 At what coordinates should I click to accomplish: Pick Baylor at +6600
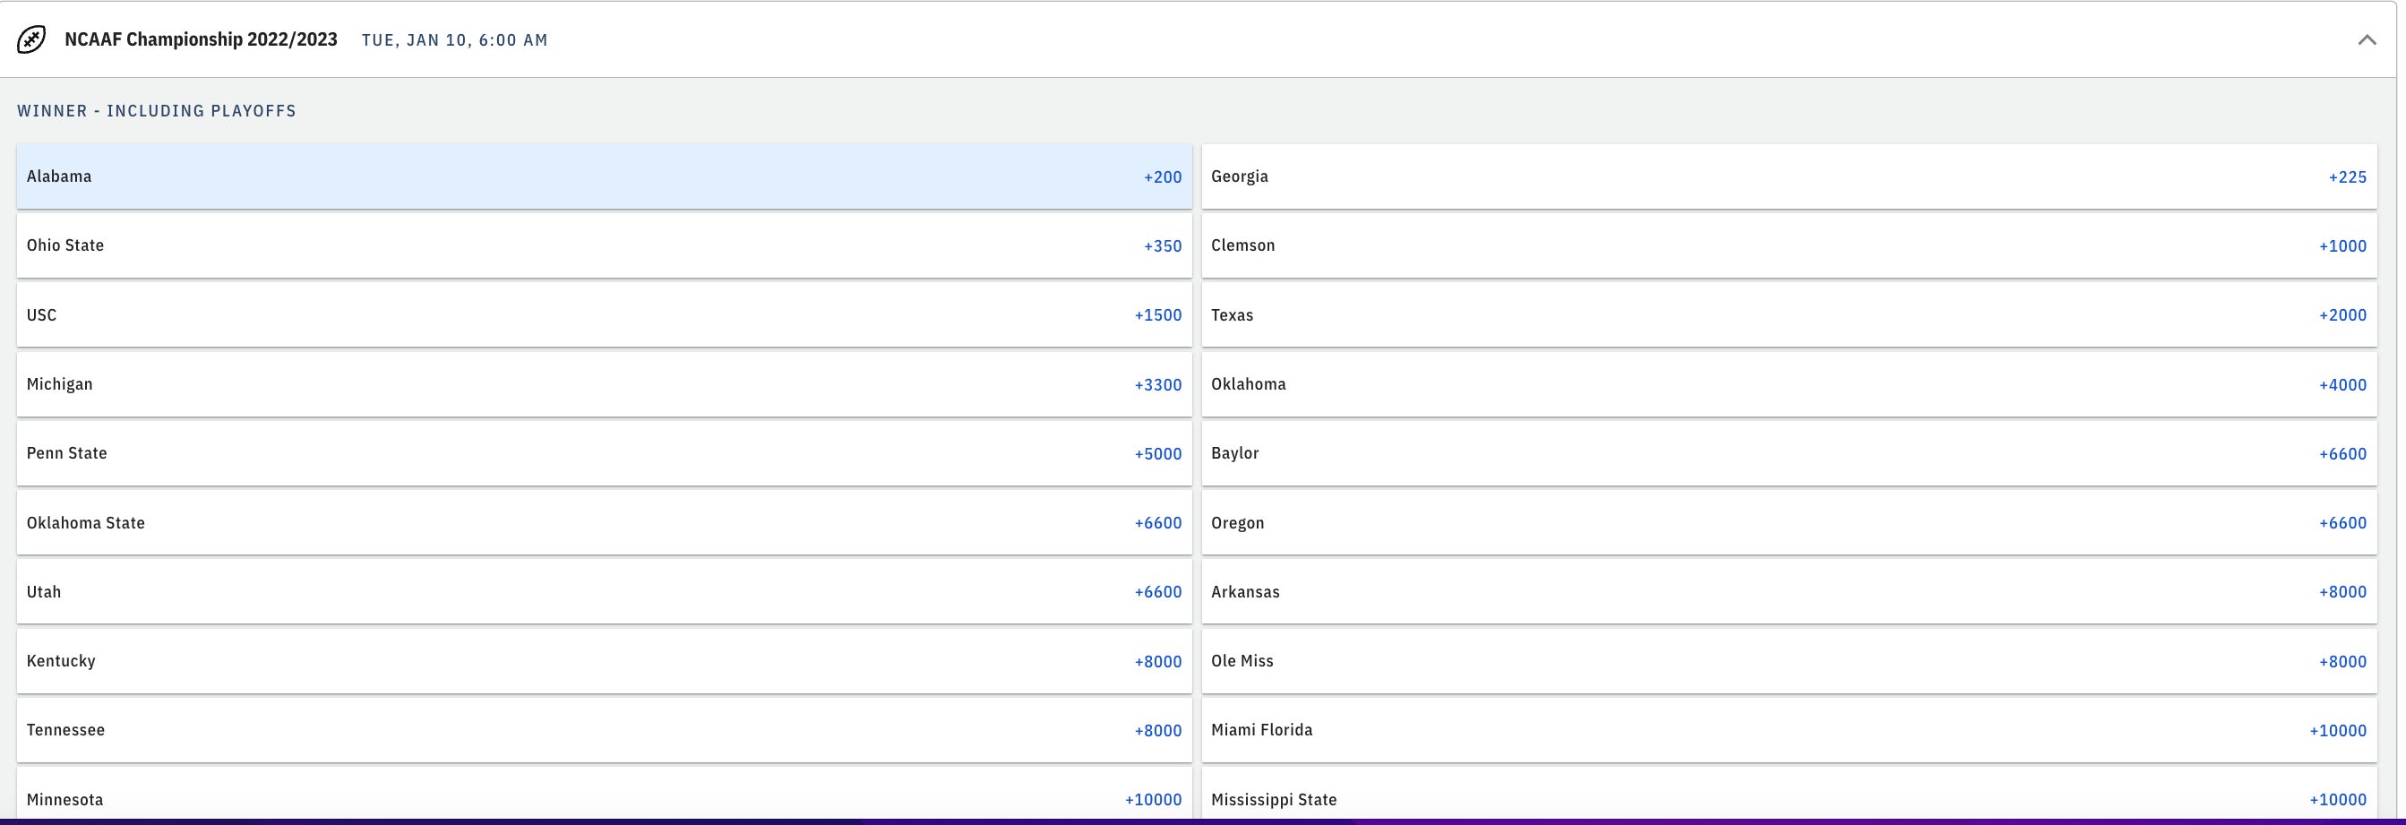(x=1788, y=453)
